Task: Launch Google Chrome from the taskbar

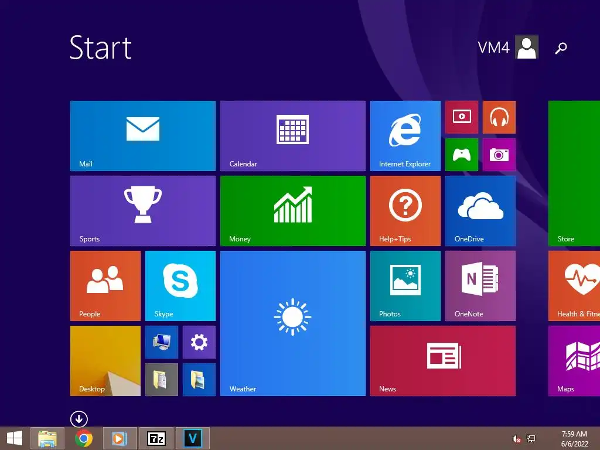Action: (83, 438)
